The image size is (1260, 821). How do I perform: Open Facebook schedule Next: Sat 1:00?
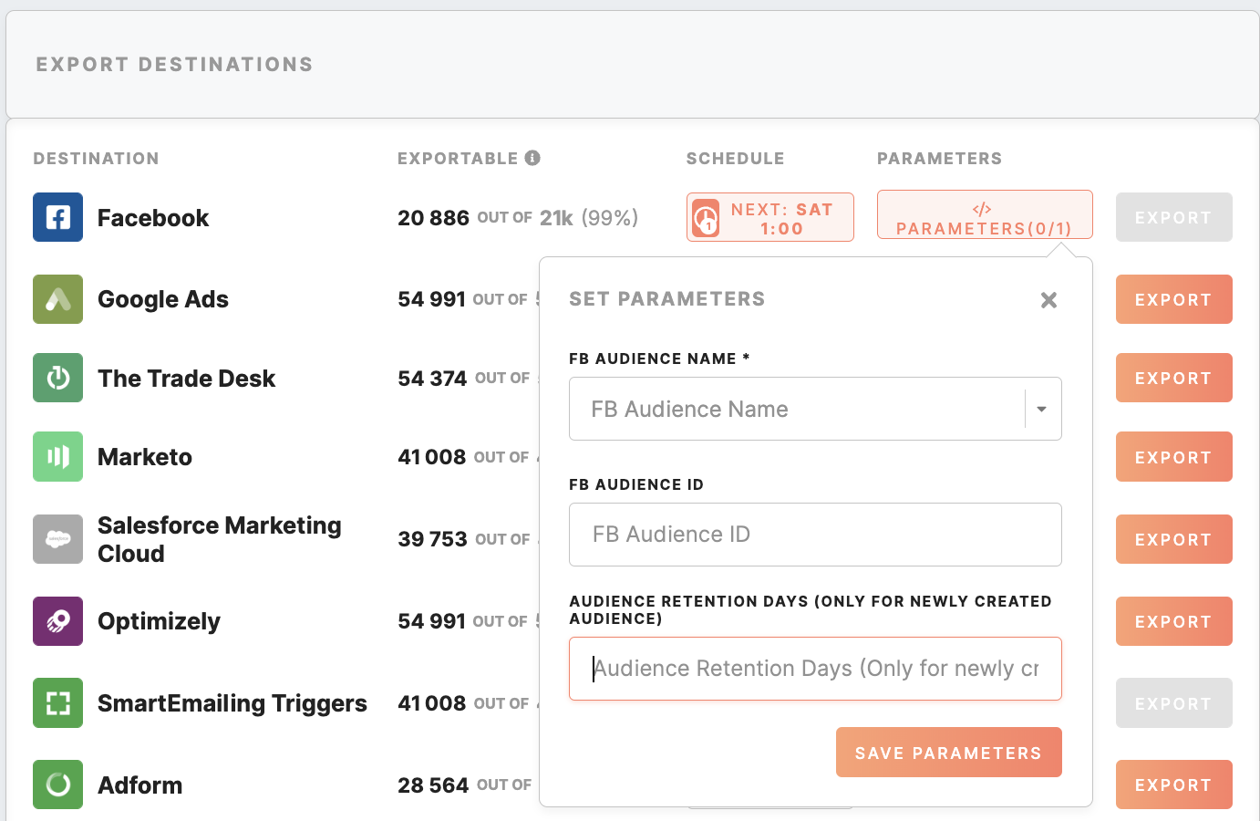[x=770, y=217]
